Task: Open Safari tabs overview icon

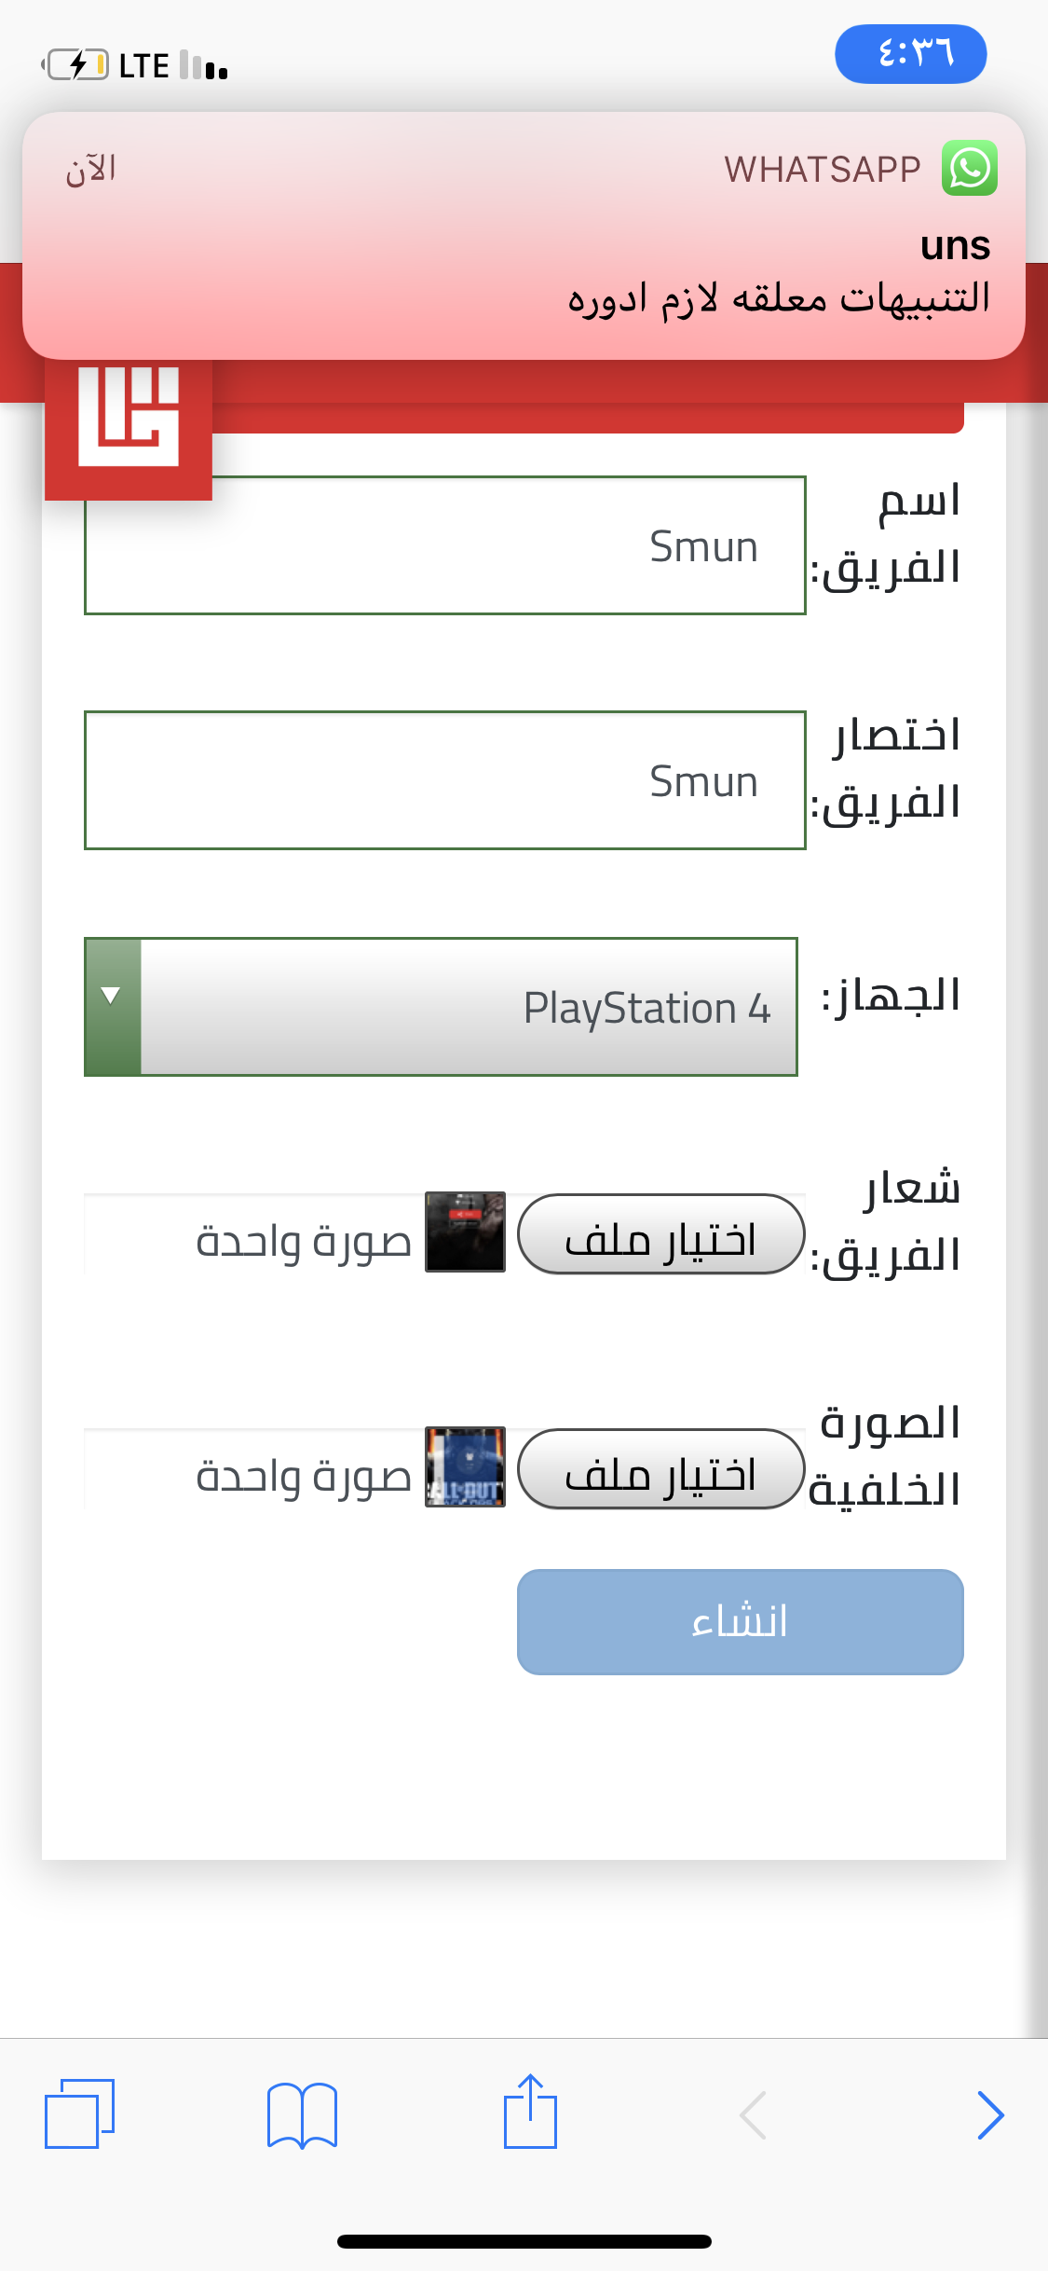Action: [x=79, y=2113]
